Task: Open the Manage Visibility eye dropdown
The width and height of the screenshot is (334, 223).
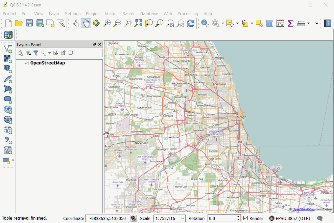Action: (x=28, y=53)
